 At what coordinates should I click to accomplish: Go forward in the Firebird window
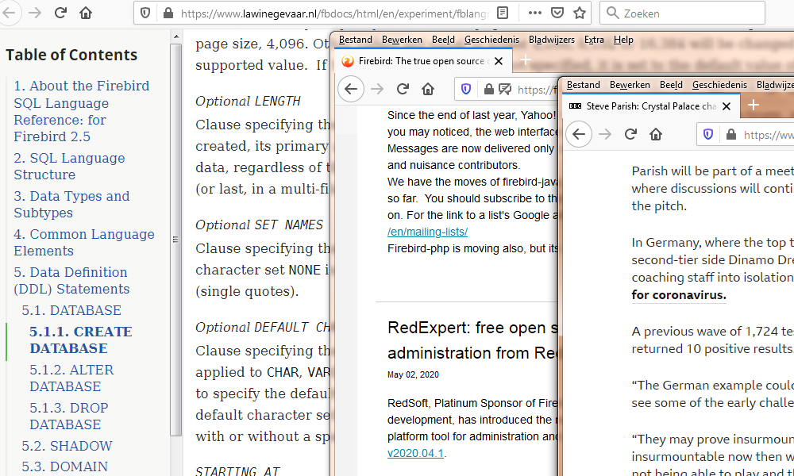pos(377,89)
